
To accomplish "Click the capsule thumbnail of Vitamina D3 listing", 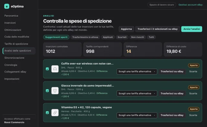I will coord(55,112).
